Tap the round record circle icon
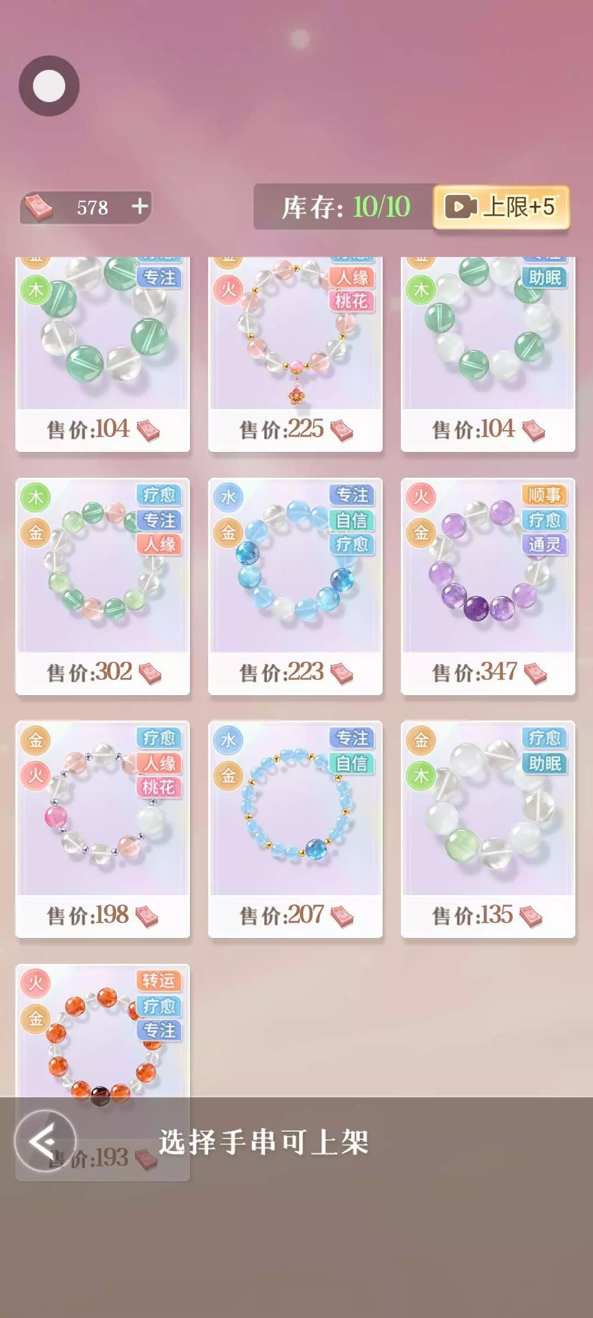This screenshot has height=1318, width=593. 49,86
